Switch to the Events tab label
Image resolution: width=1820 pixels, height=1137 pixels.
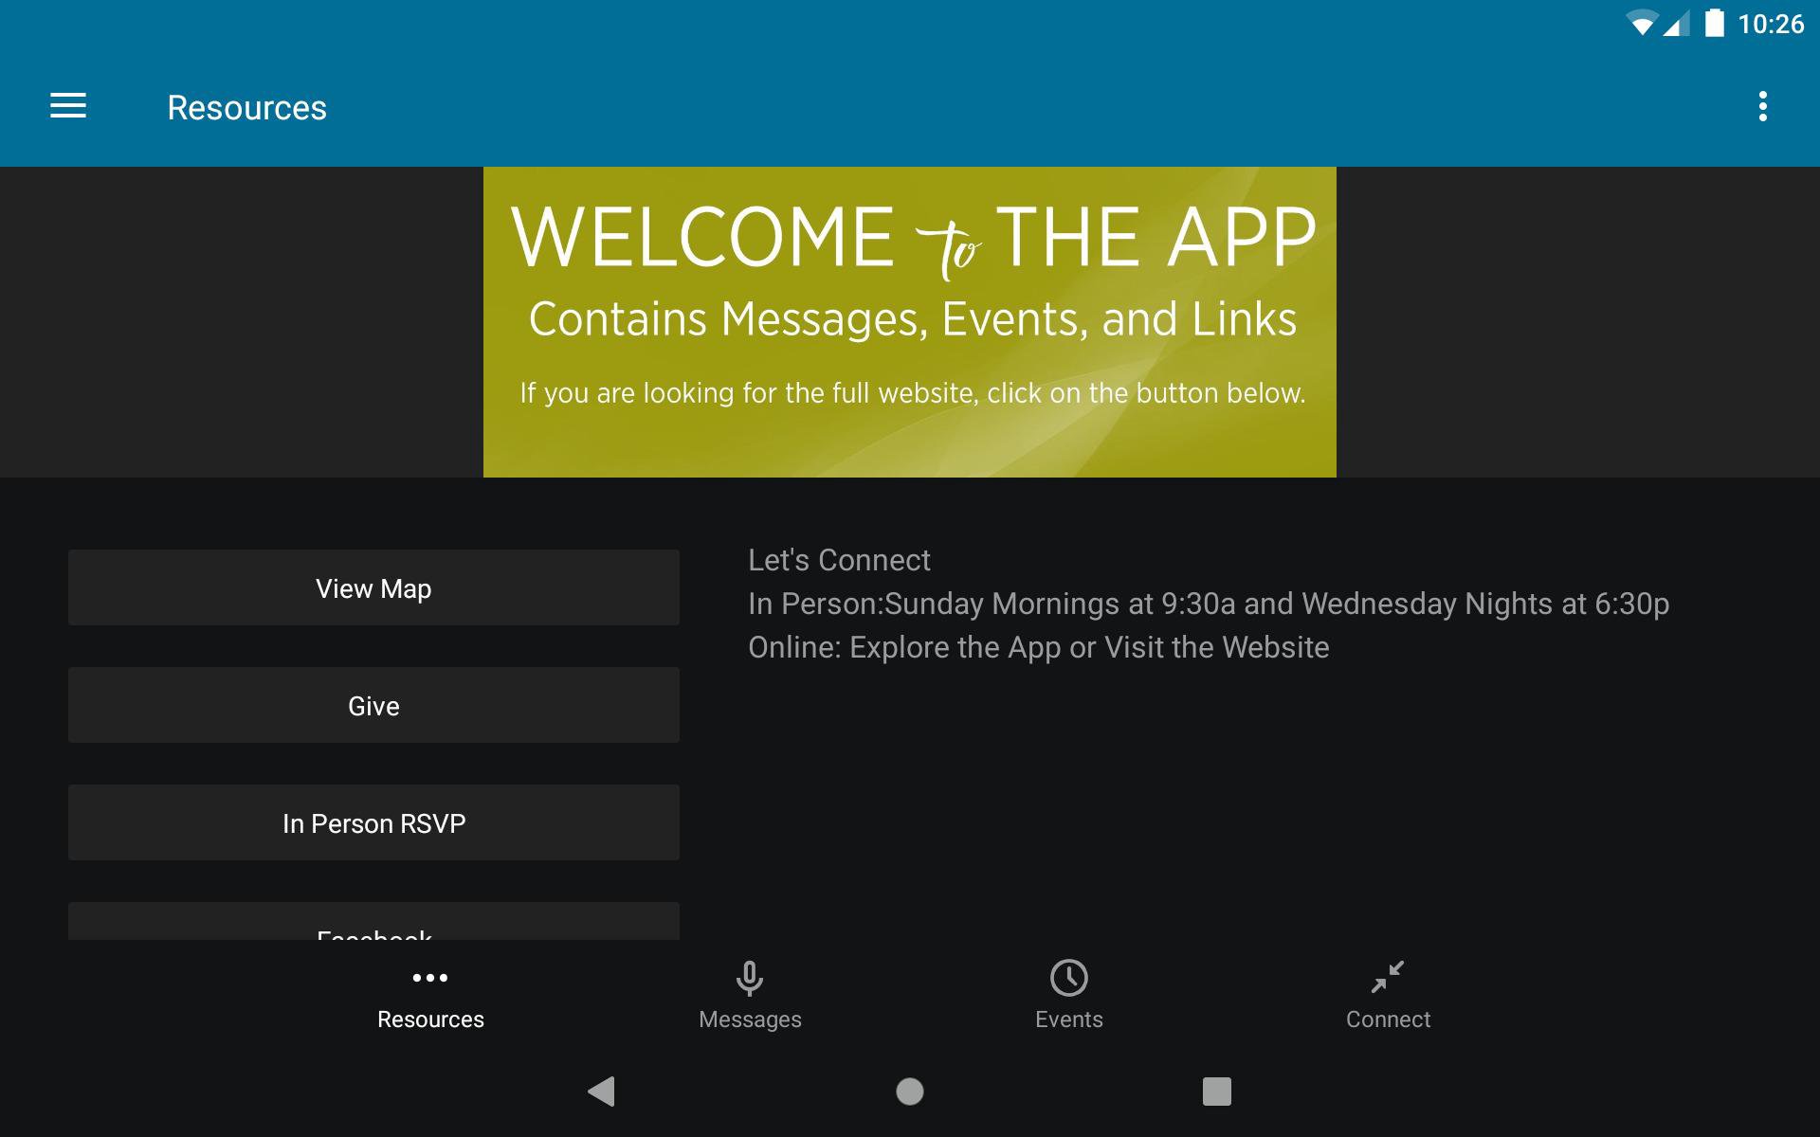click(x=1068, y=1020)
